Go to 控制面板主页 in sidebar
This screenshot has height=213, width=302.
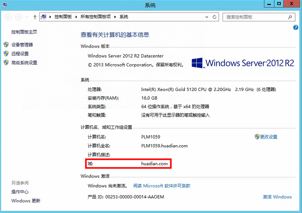pos(24,32)
